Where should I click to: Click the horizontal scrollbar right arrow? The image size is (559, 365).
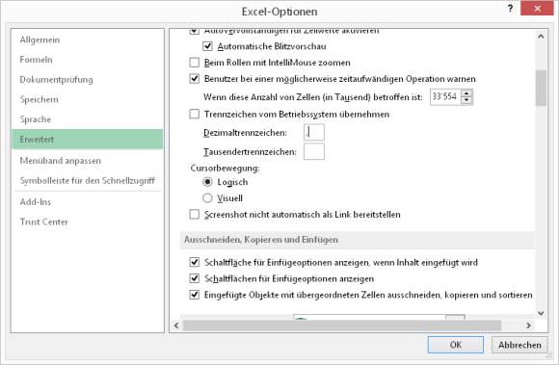[x=528, y=326]
